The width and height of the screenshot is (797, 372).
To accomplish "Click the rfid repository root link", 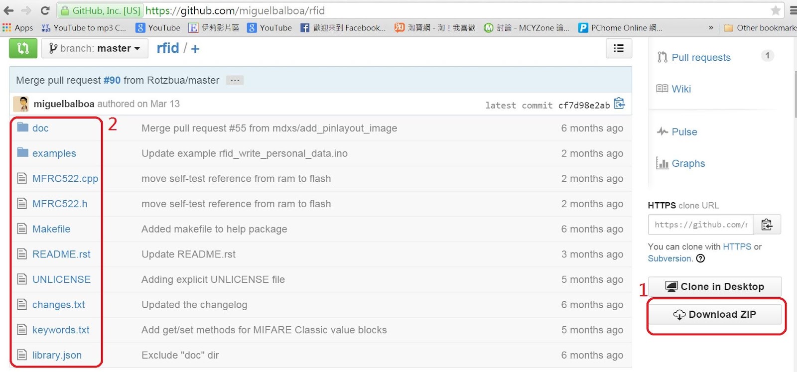I will 168,48.
